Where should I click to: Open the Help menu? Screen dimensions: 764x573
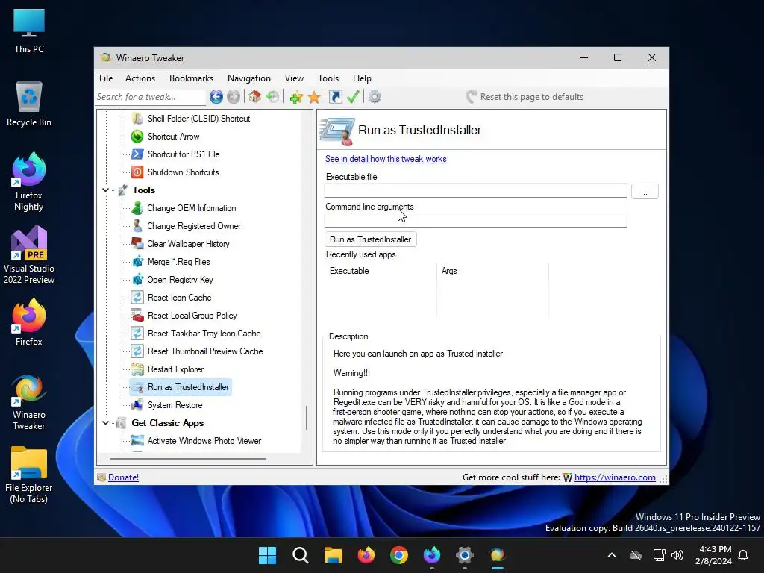point(362,78)
